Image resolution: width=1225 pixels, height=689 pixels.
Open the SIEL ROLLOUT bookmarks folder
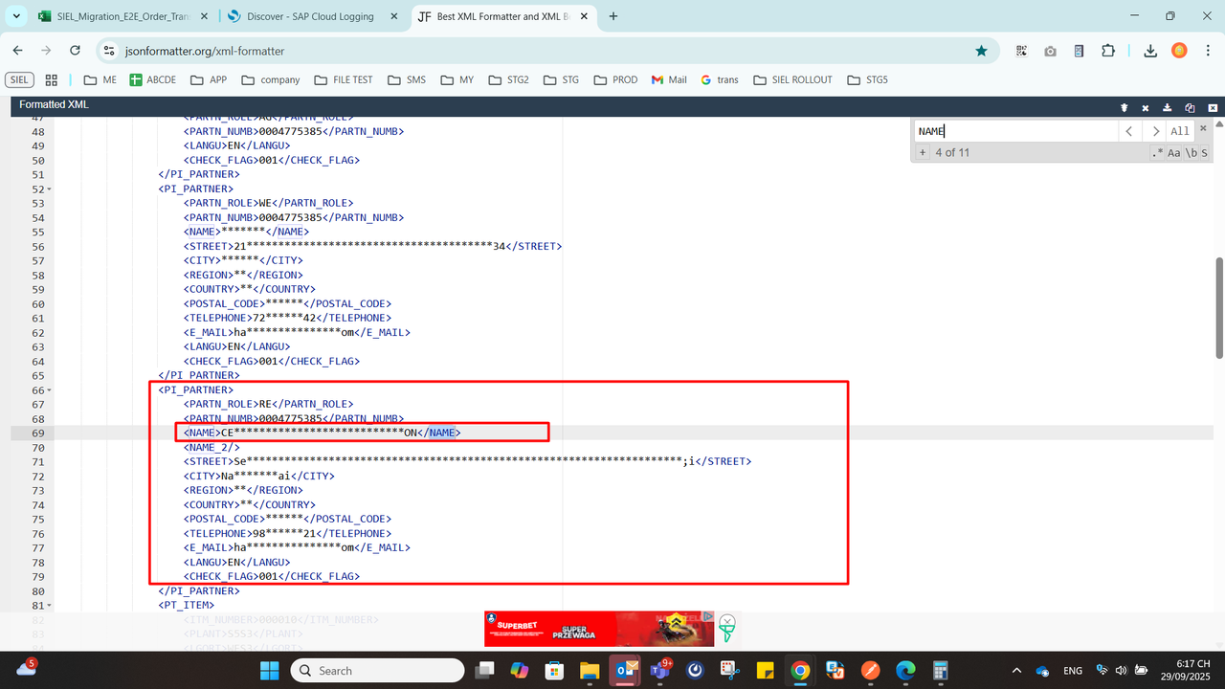click(793, 79)
